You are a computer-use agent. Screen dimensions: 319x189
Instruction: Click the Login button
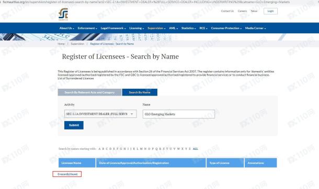270,11
